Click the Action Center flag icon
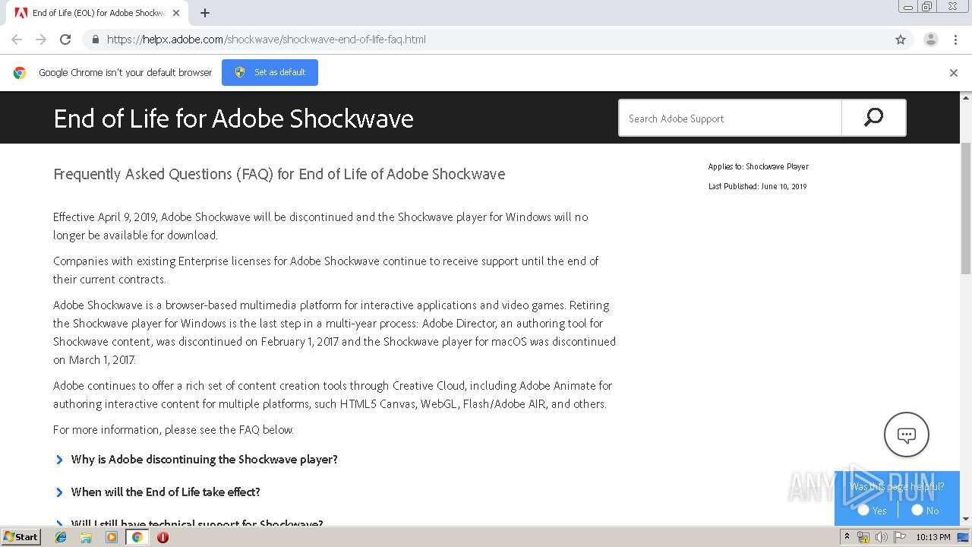This screenshot has height=547, width=972. [899, 537]
